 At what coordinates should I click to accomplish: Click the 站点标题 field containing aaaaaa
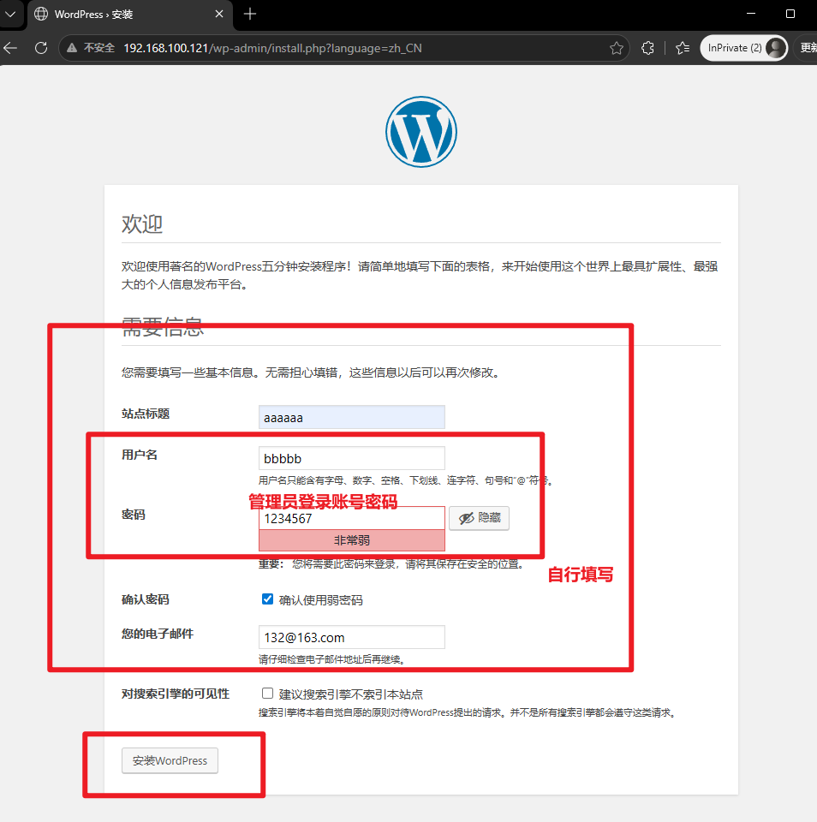pyautogui.click(x=352, y=417)
